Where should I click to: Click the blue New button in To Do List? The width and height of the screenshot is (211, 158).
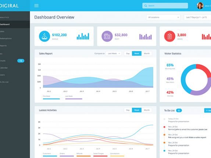click(208, 110)
